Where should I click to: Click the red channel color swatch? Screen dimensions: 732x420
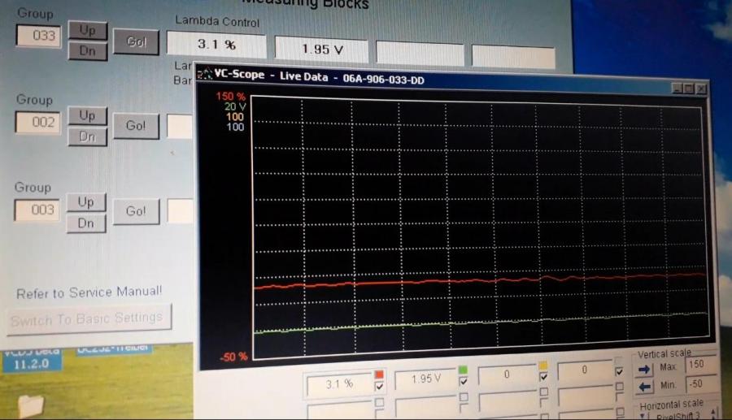coord(379,373)
